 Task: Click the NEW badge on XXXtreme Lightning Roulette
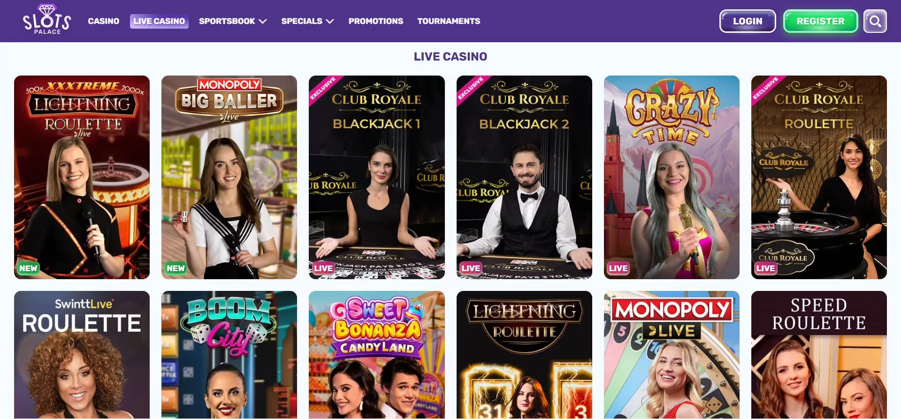pos(28,268)
